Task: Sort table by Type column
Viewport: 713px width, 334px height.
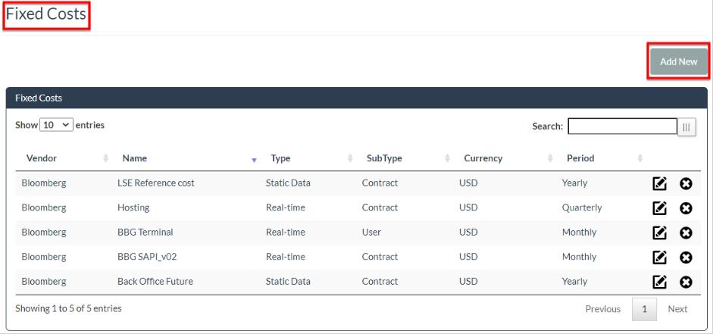Action: point(281,158)
